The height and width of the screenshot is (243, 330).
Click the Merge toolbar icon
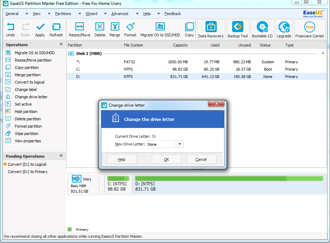click(115, 27)
